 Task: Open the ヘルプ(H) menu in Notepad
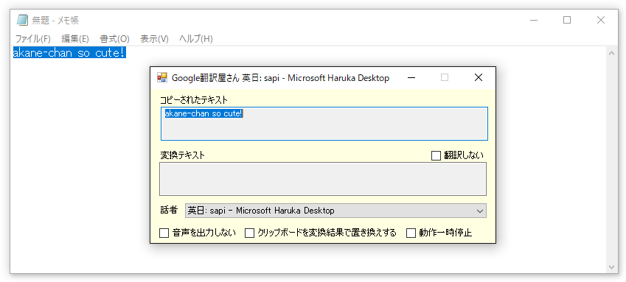[x=195, y=39]
